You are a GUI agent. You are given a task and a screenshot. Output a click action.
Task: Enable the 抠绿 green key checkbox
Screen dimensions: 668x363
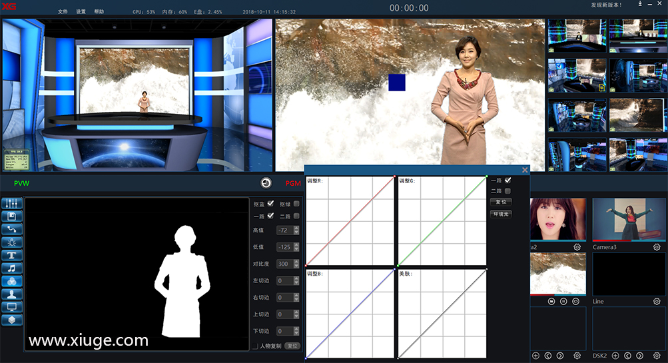tap(296, 204)
